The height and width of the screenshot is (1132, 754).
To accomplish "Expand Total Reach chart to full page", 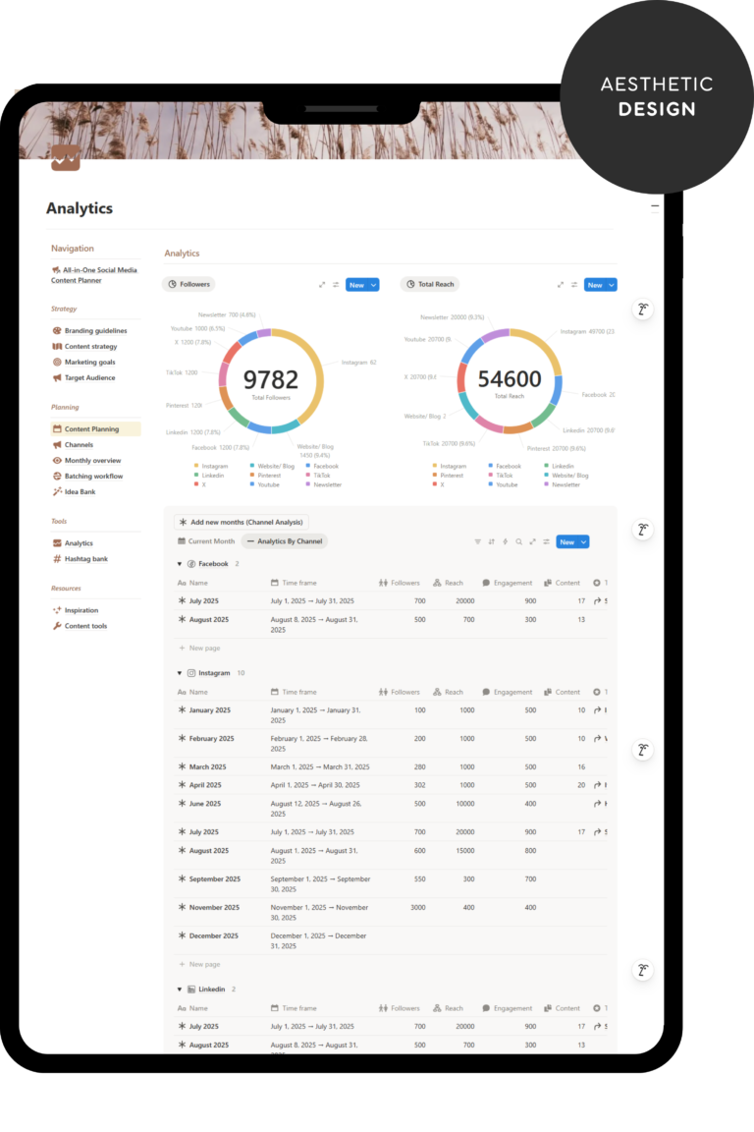I will click(x=561, y=285).
